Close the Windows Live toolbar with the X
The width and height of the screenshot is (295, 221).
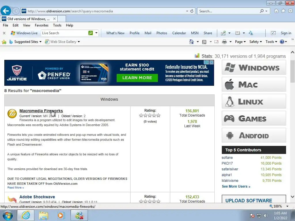(x=4, y=33)
